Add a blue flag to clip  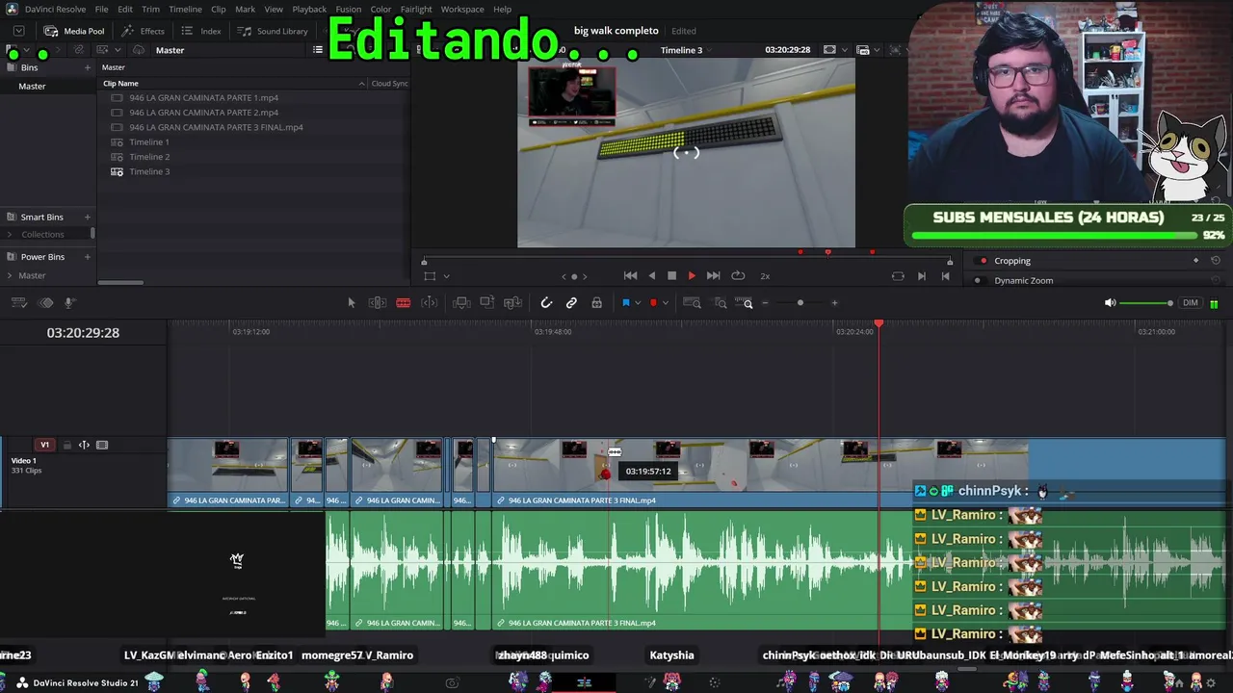point(625,303)
